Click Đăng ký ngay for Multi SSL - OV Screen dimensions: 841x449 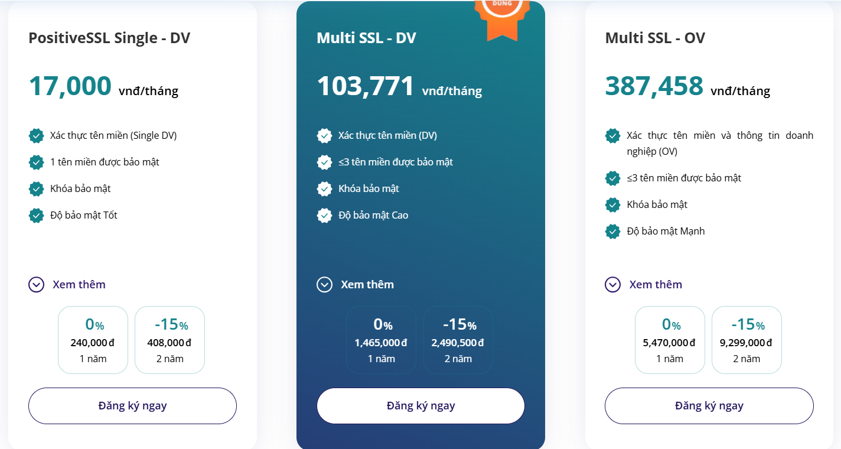coord(709,406)
